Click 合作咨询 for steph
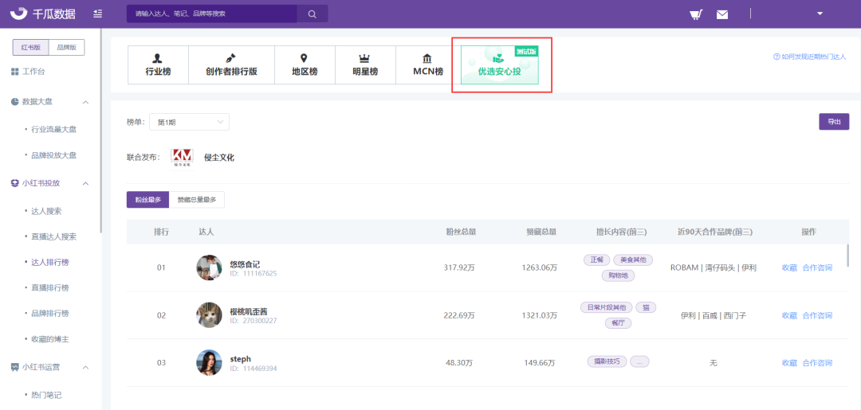 pos(817,363)
